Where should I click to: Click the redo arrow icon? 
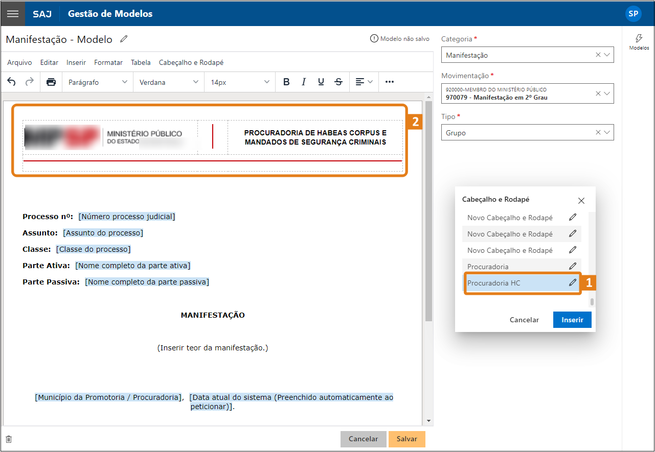click(x=30, y=82)
